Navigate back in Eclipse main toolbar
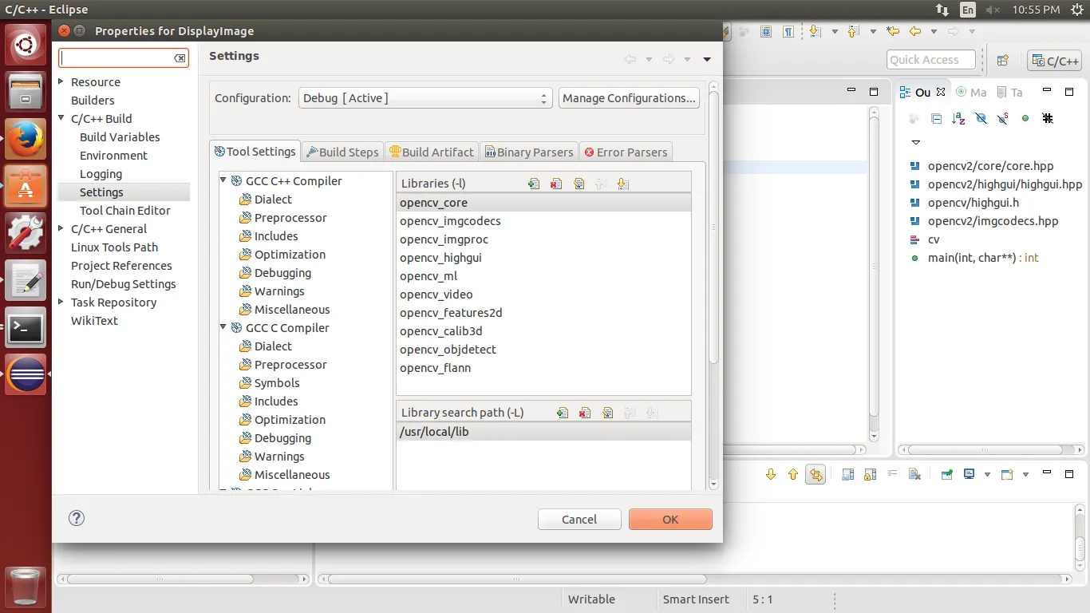The height and width of the screenshot is (613, 1090). 915,32
